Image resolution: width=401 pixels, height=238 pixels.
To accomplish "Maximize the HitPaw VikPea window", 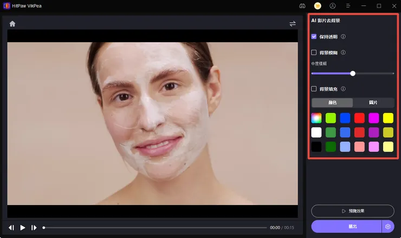I will [379, 6].
